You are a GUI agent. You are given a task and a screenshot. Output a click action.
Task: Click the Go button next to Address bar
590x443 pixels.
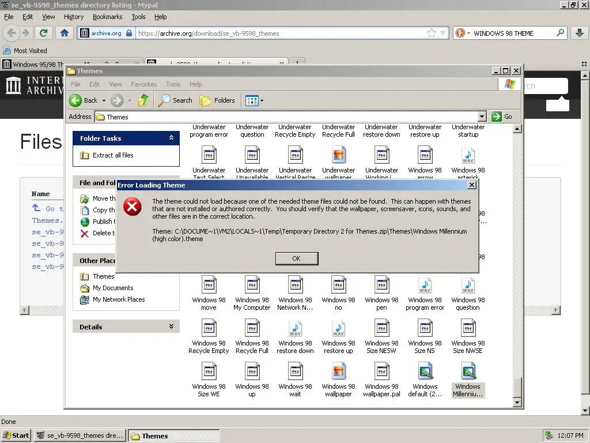click(502, 117)
